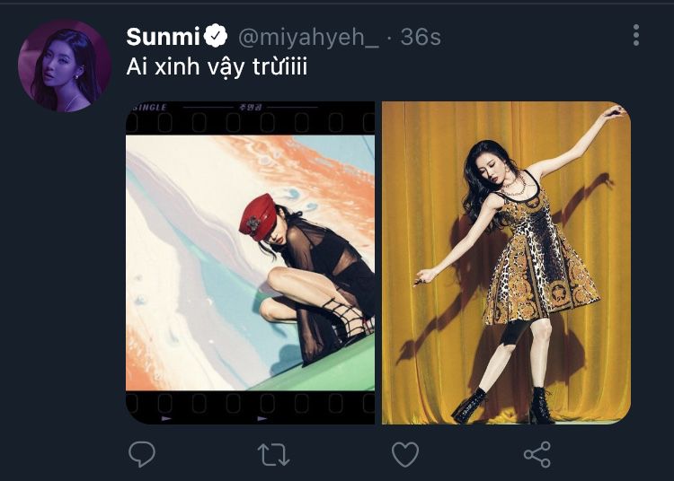Open the right photo with yellow curtain
Viewport: 674px width, 481px height.
click(506, 262)
